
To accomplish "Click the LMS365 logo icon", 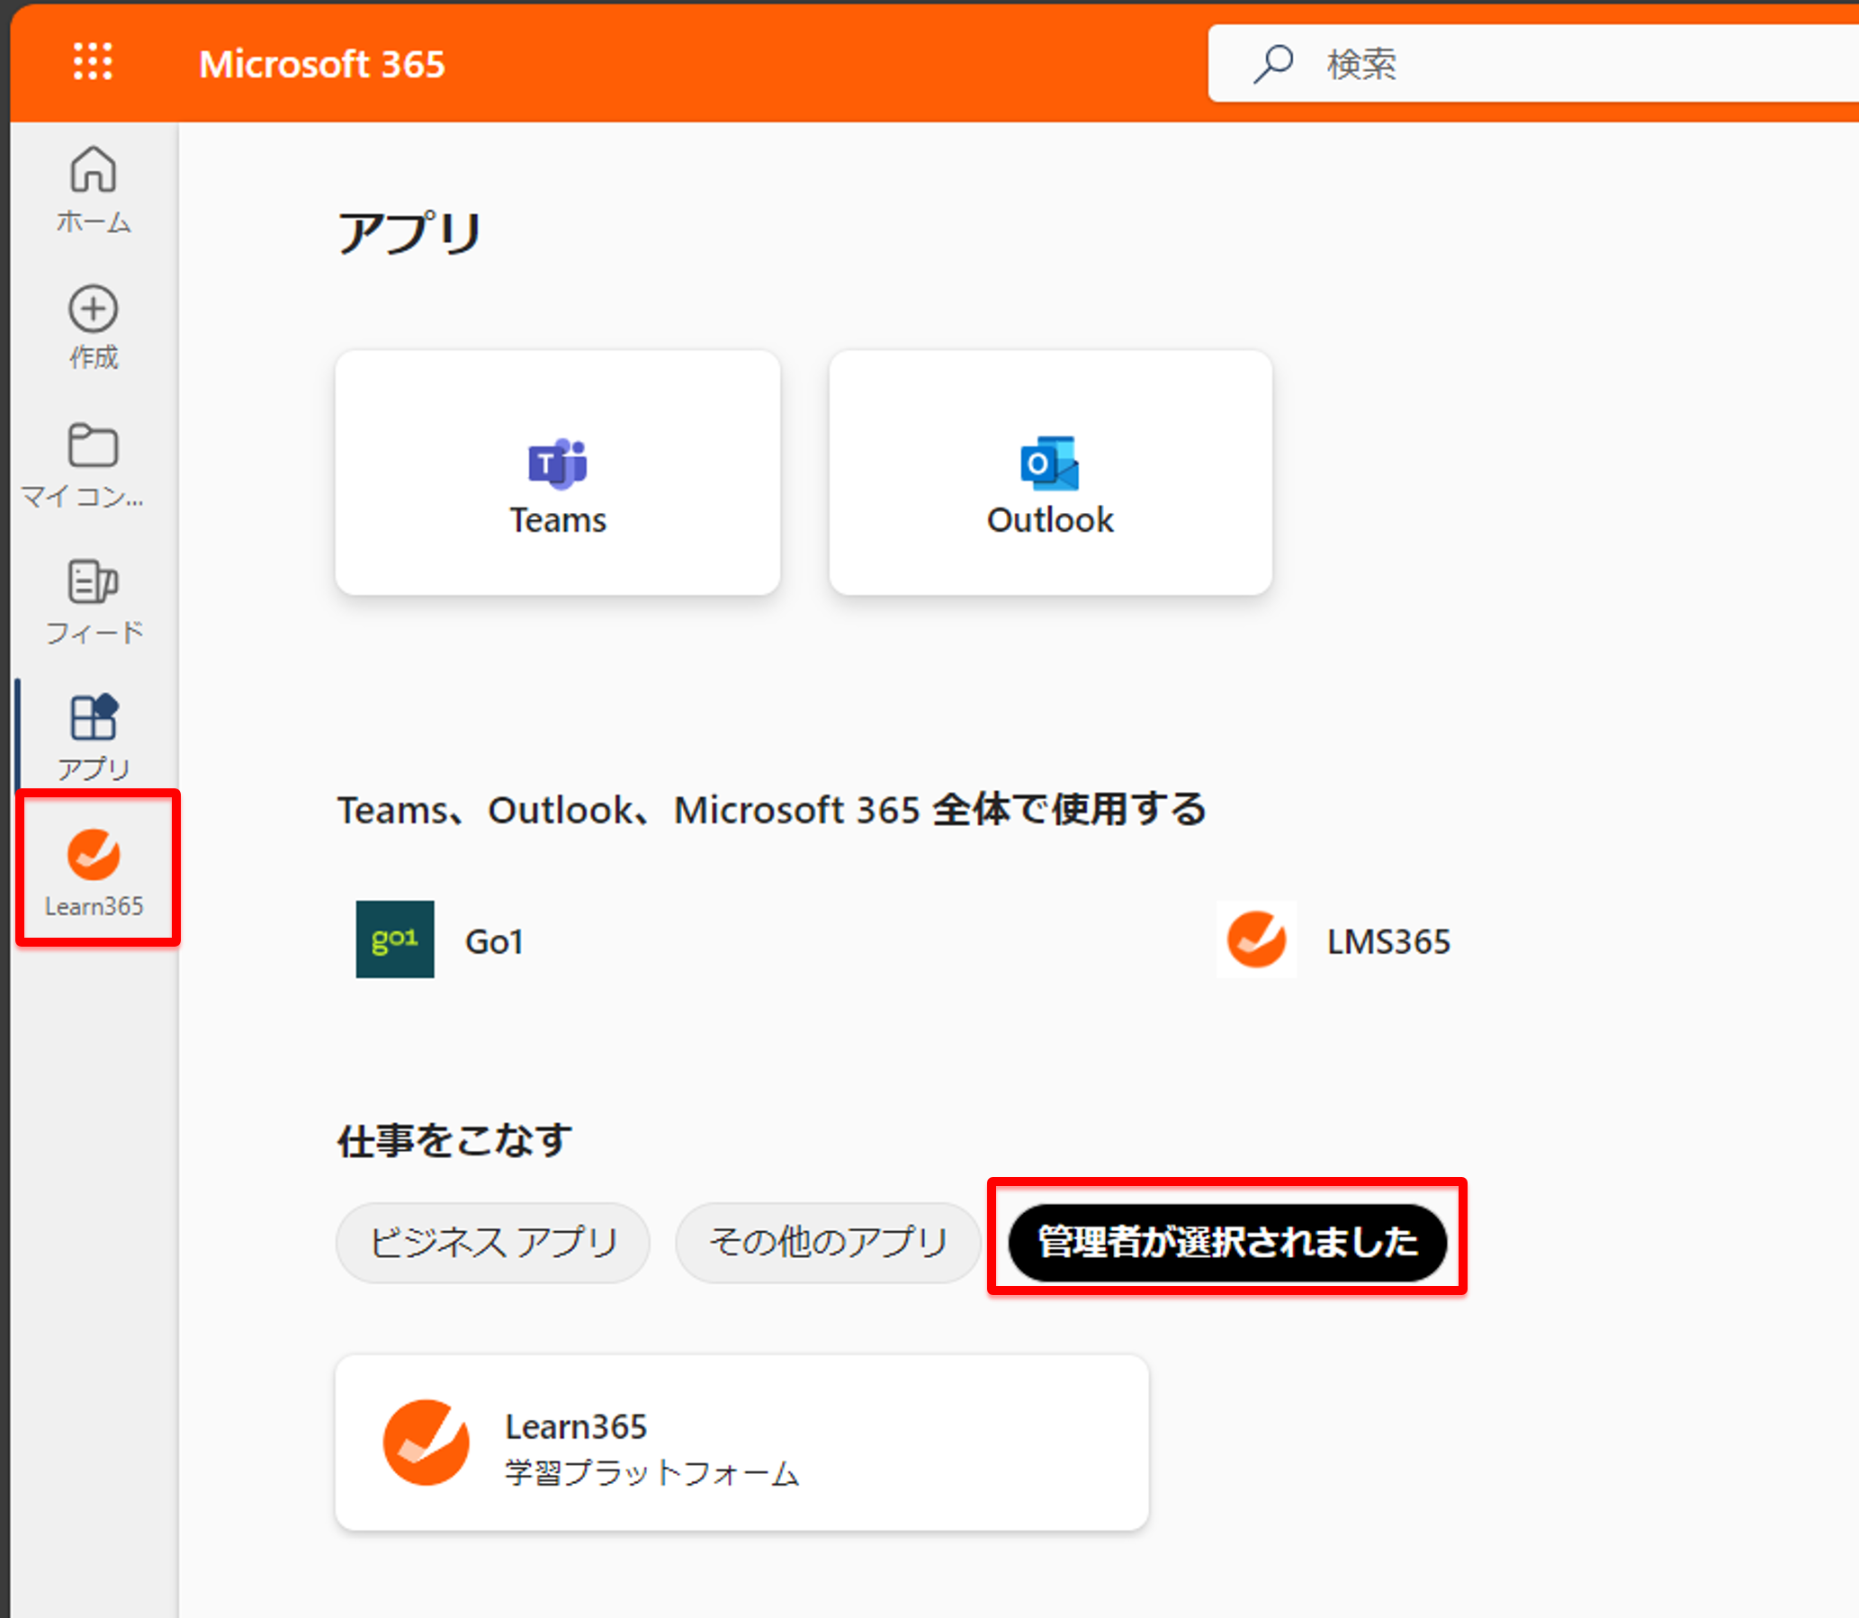I will [x=1256, y=939].
